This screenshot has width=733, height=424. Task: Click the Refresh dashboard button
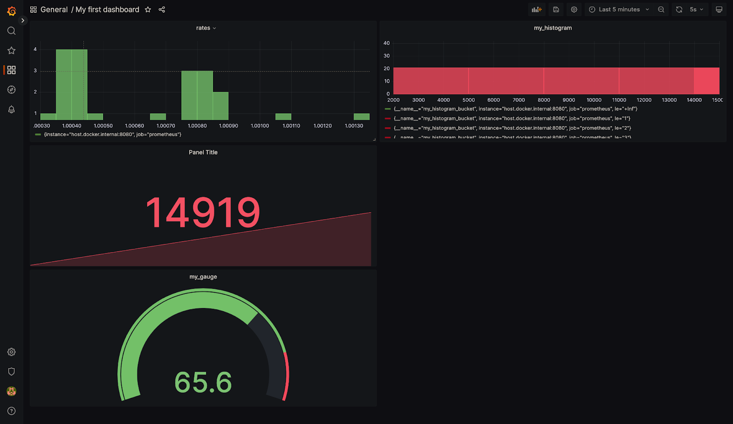[x=679, y=10]
